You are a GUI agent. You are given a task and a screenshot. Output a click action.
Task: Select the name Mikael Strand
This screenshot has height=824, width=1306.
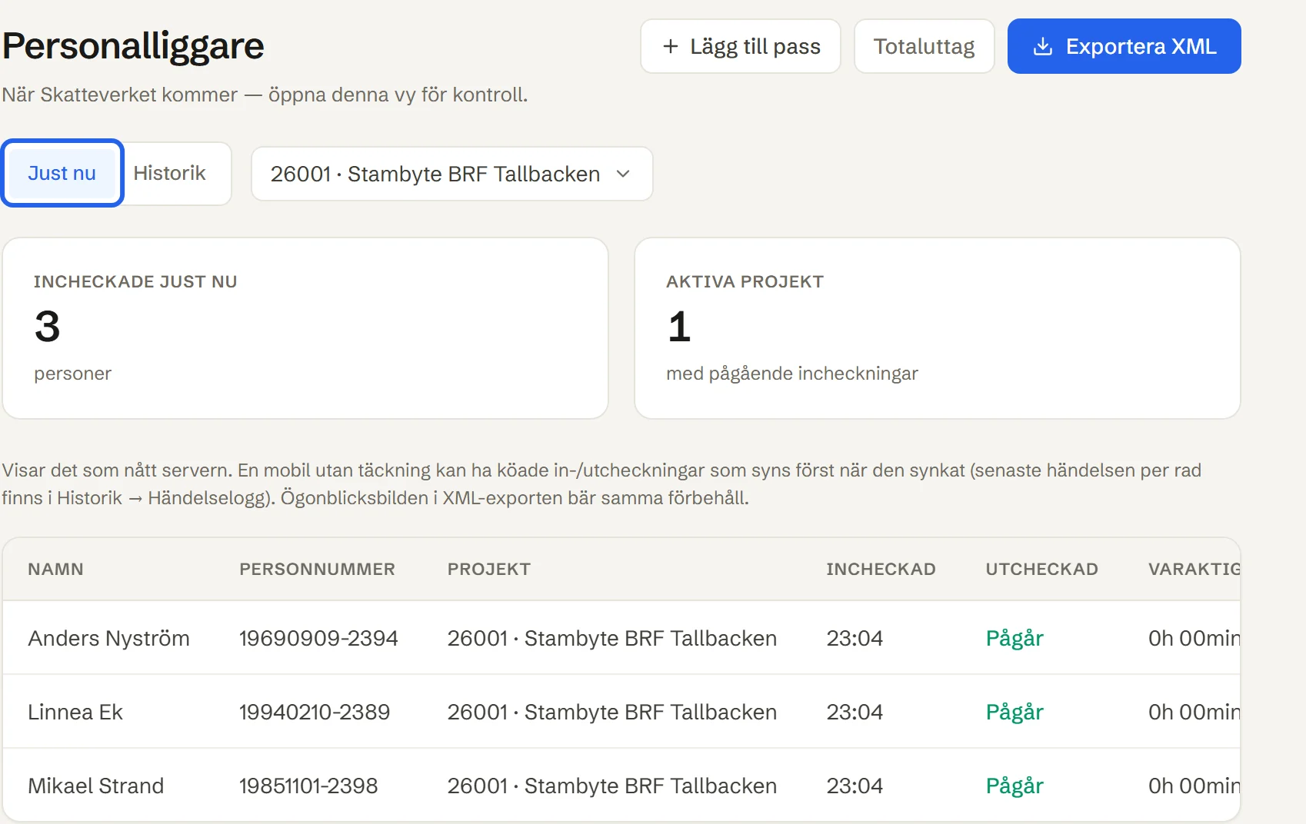click(96, 786)
